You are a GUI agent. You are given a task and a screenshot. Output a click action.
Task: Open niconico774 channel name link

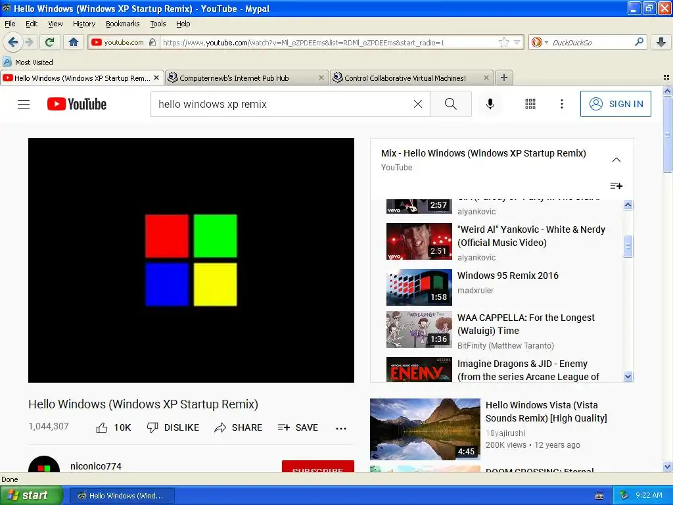coord(96,466)
